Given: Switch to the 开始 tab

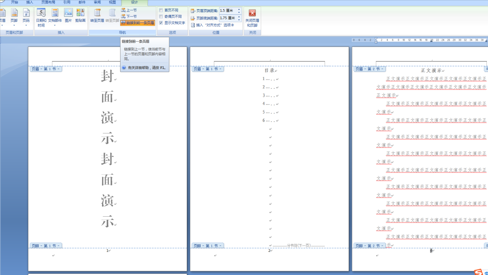Looking at the screenshot, I should click(x=14, y=2).
